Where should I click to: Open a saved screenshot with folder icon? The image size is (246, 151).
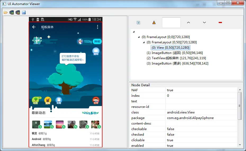6,12
